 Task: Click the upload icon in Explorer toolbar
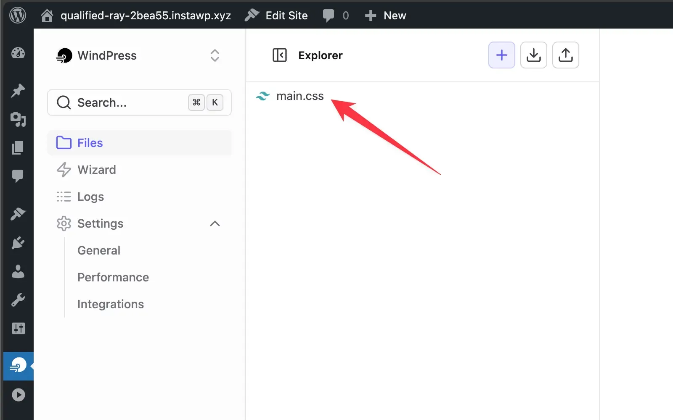(x=565, y=55)
